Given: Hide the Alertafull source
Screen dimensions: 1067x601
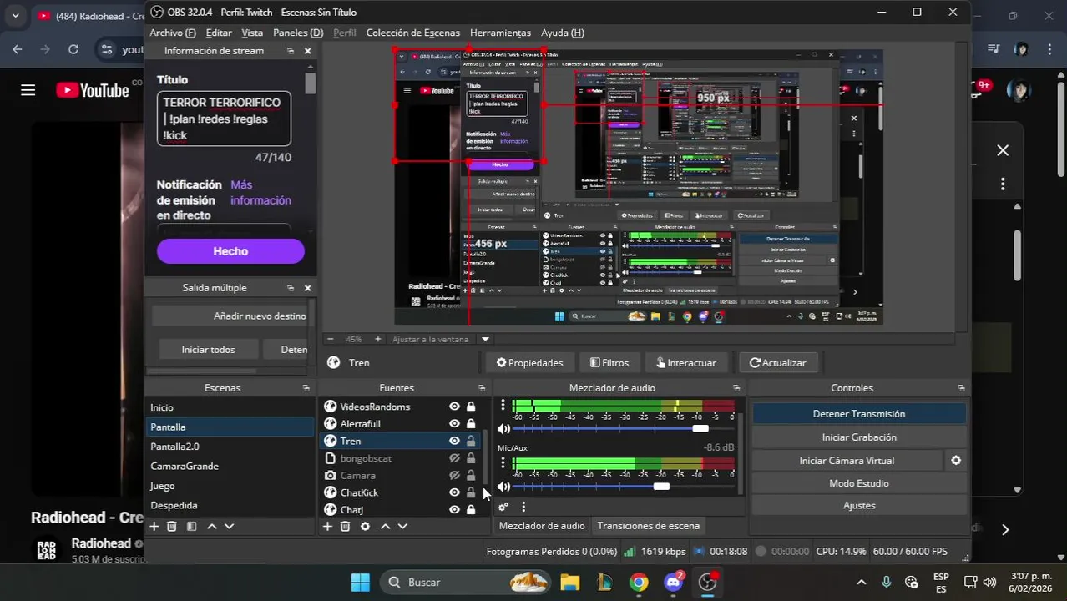Looking at the screenshot, I should point(454,424).
